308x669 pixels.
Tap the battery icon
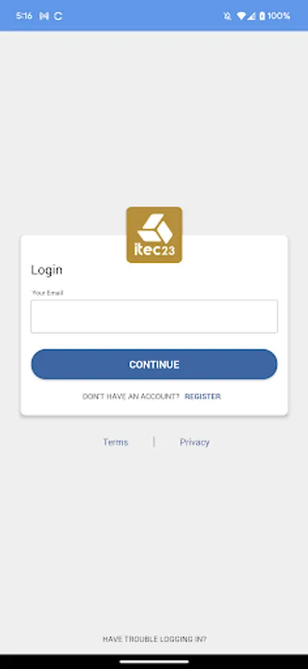(x=262, y=16)
